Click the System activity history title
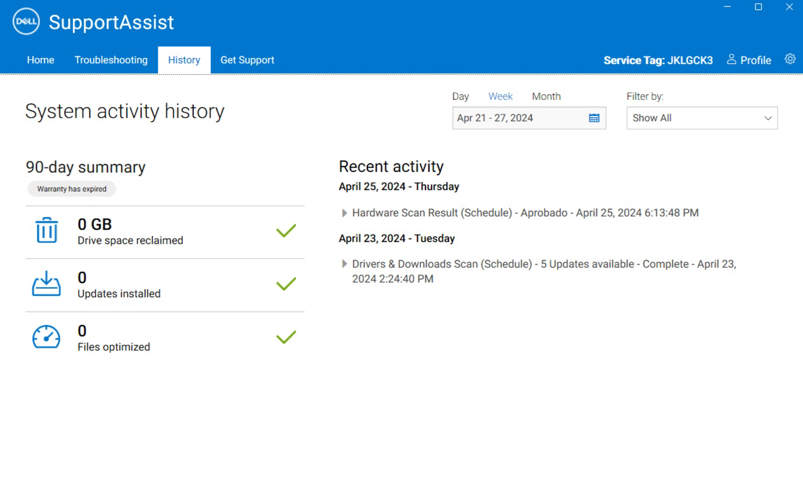 [124, 111]
